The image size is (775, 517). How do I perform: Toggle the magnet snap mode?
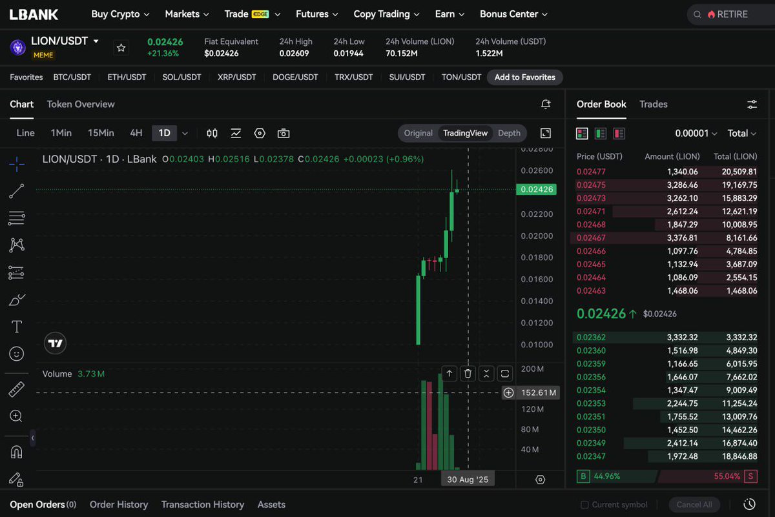coord(17,452)
